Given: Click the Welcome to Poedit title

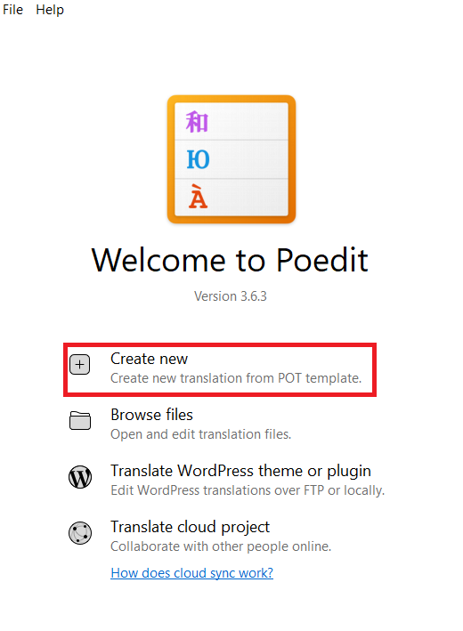Looking at the screenshot, I should click(x=230, y=260).
